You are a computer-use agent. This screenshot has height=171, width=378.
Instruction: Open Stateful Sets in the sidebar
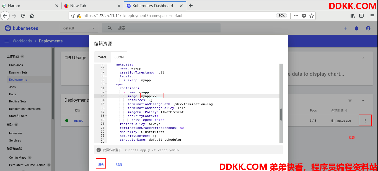18,116
